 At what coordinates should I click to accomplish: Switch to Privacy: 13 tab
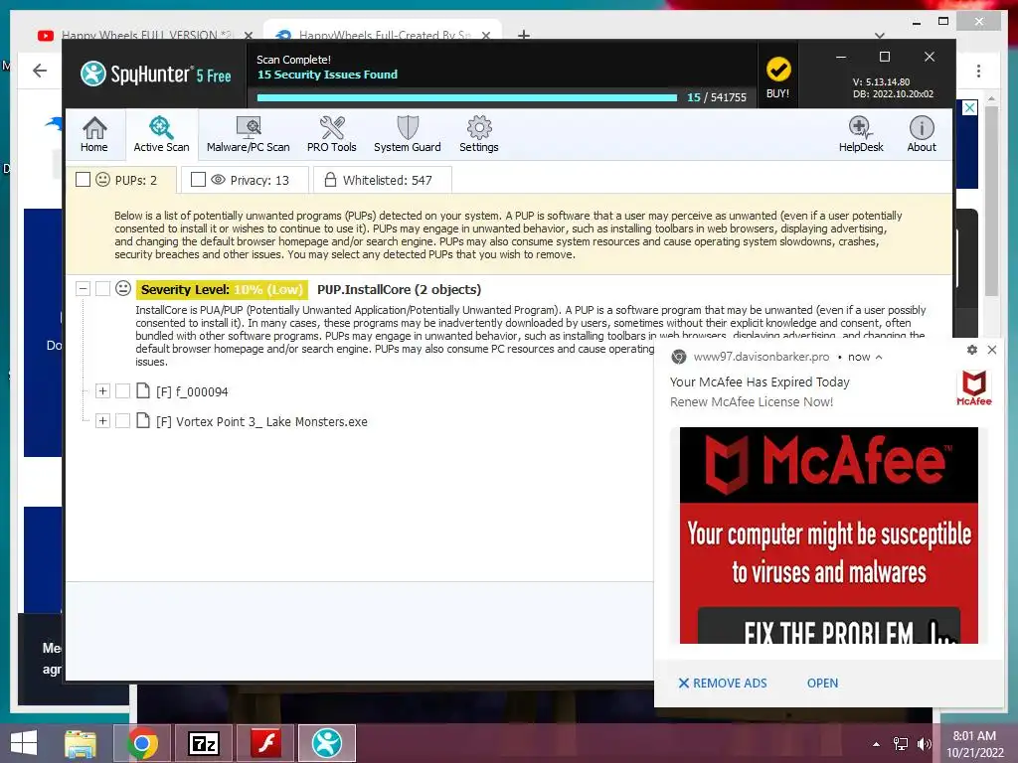point(245,180)
